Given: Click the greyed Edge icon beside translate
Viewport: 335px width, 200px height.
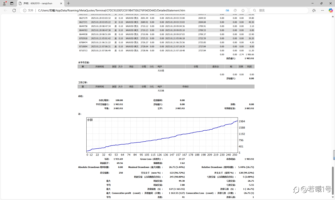Looking at the screenshot, I should 235,10.
